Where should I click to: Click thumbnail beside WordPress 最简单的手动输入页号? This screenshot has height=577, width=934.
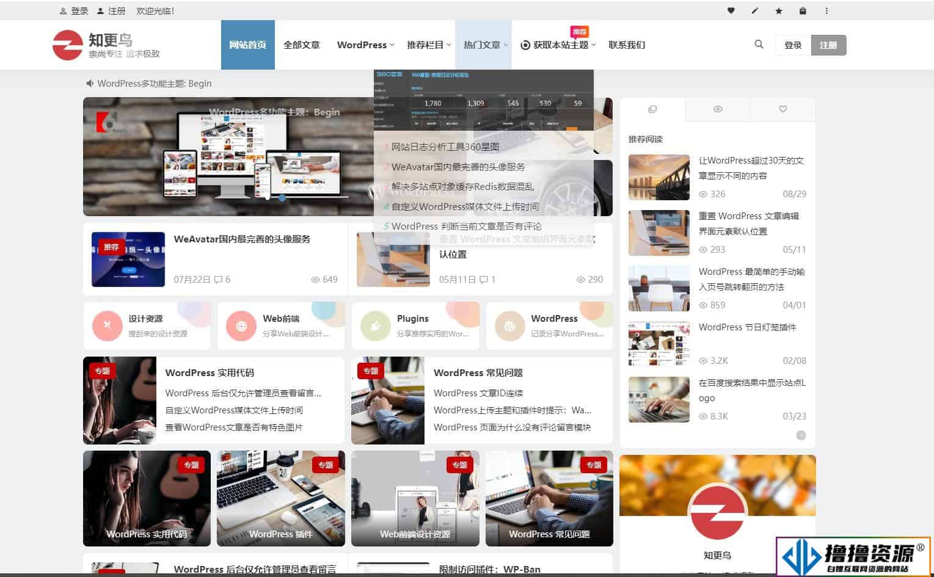coord(659,288)
